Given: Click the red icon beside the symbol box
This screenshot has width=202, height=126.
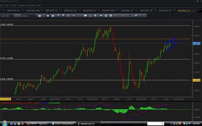Looking at the screenshot, I should click(x=16, y=16).
